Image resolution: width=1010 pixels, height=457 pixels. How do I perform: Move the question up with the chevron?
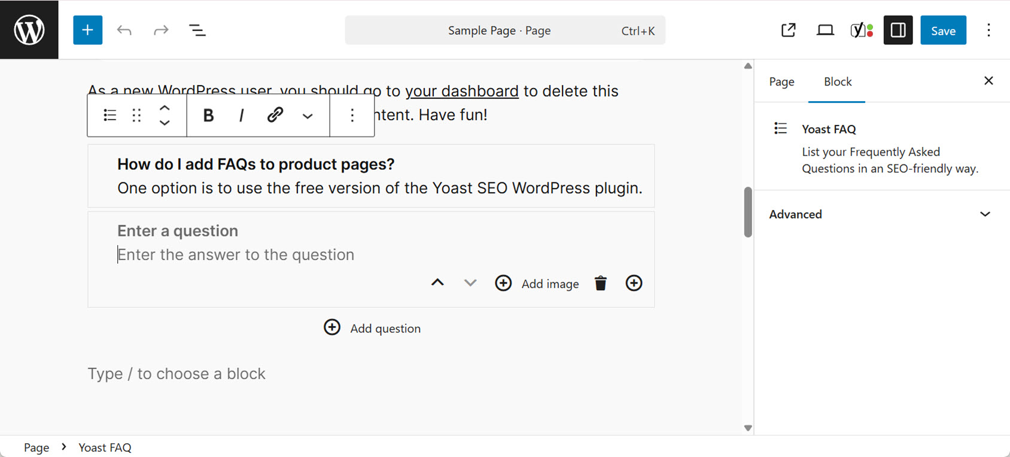tap(437, 283)
